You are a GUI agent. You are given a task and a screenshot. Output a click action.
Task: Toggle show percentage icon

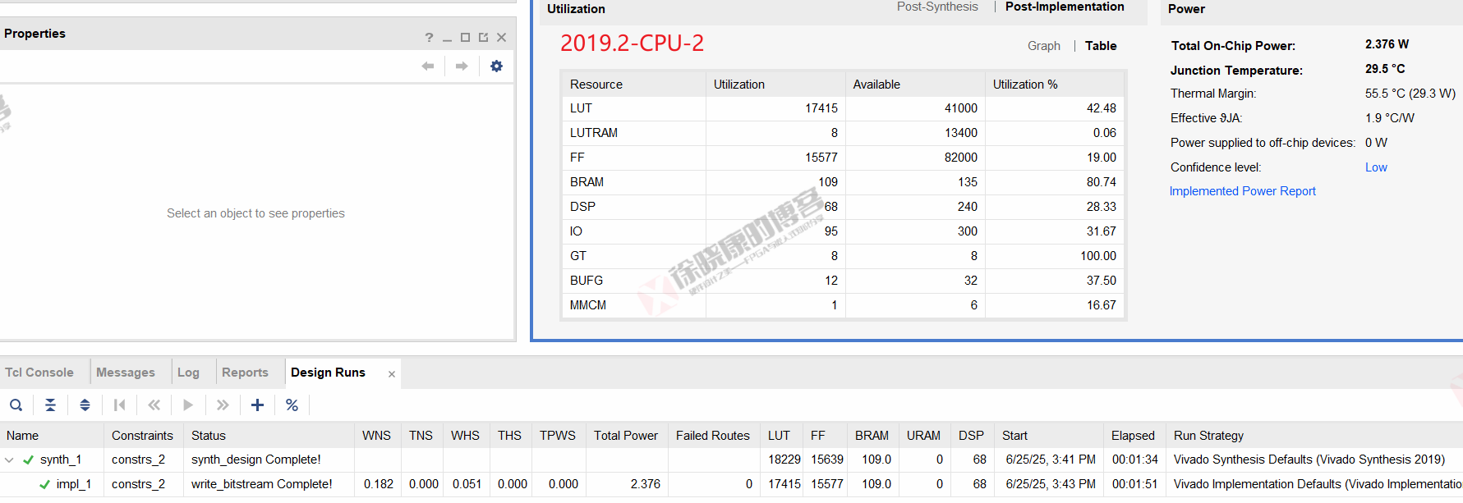tap(292, 405)
